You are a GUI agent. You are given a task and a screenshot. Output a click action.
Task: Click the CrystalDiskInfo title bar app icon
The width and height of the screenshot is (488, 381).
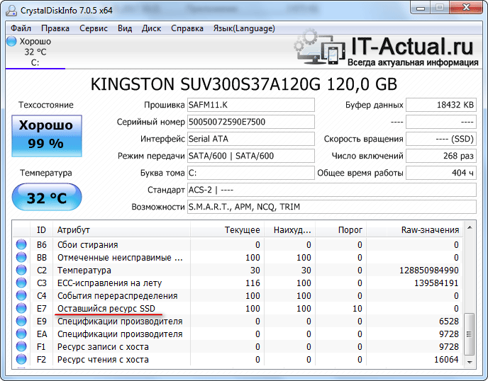coord(11,10)
